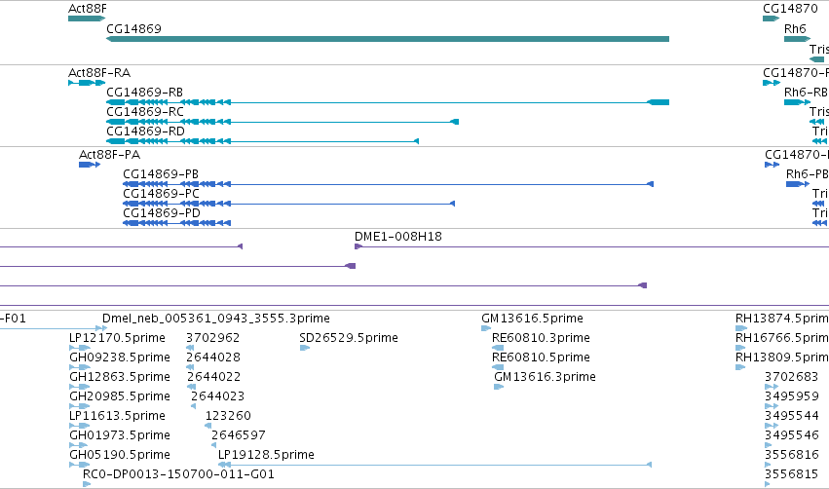Select feature 3495546
This screenshot has height=489, width=829.
click(x=791, y=435)
